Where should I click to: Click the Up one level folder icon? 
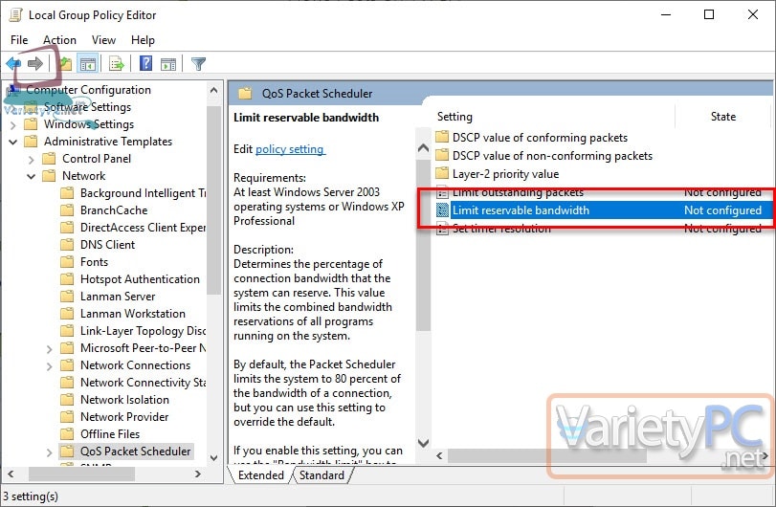pos(65,64)
